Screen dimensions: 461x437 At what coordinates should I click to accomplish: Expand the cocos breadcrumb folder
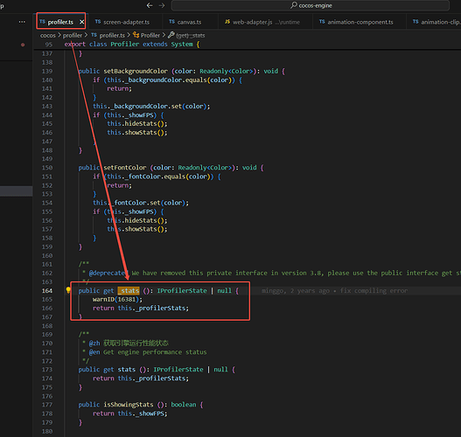[x=48, y=35]
